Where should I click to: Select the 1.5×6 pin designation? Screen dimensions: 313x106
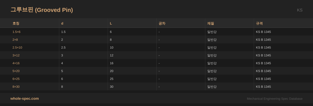[x=16, y=32]
